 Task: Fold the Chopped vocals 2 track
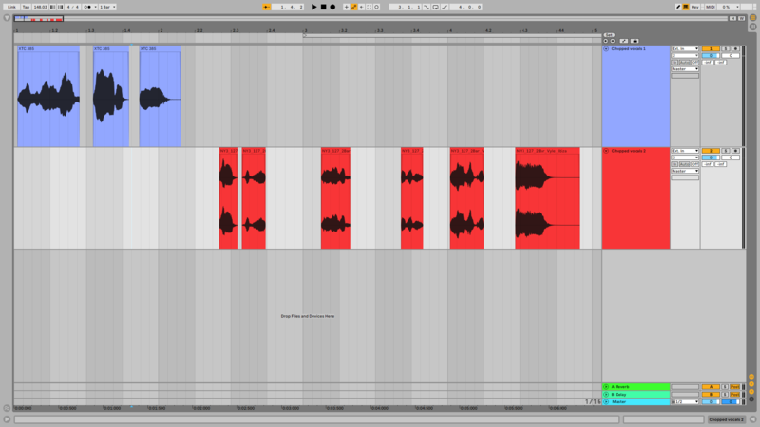pyautogui.click(x=606, y=151)
